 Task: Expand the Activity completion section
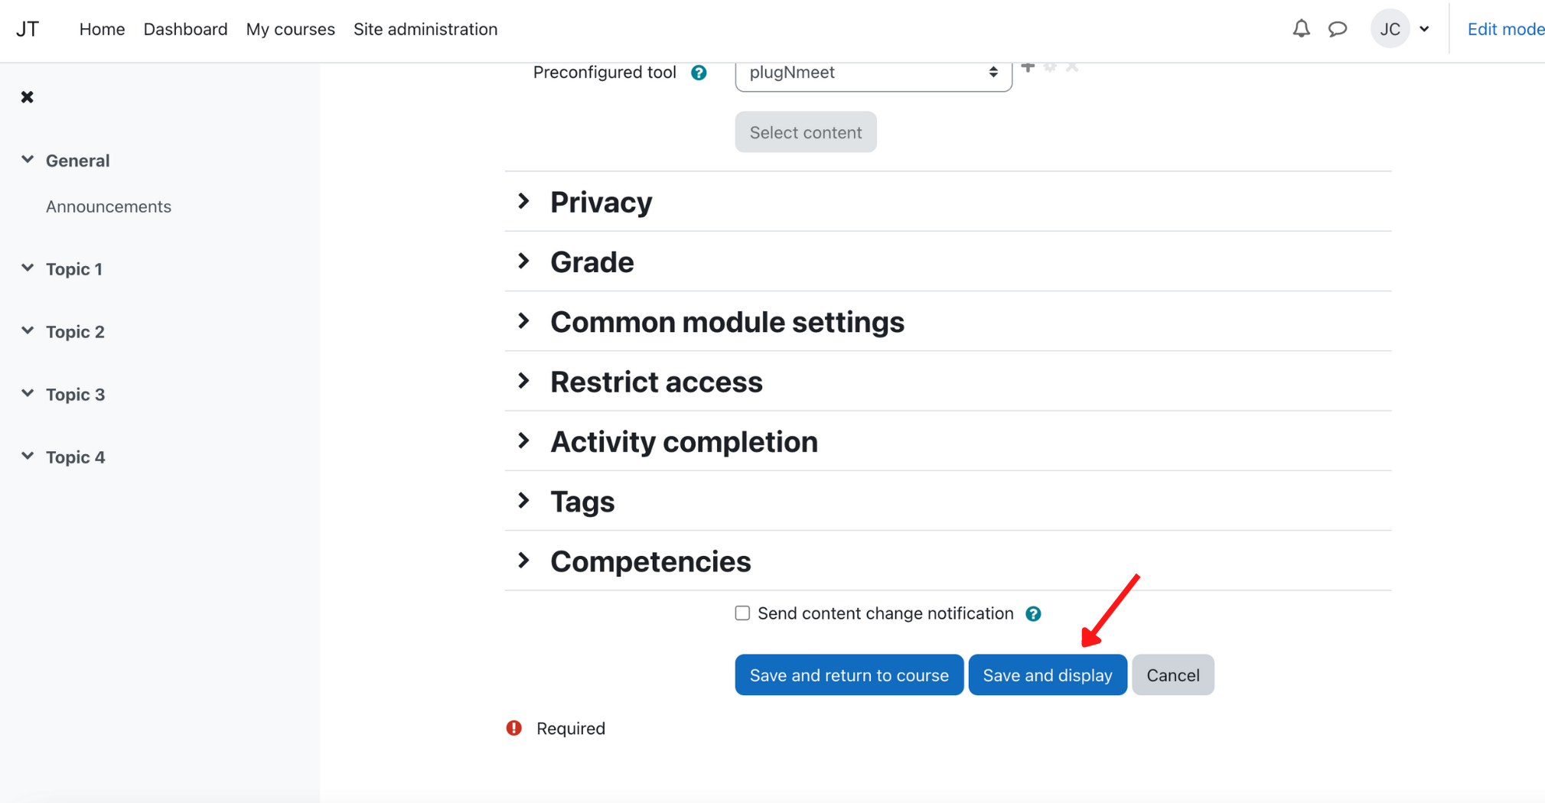pos(683,442)
